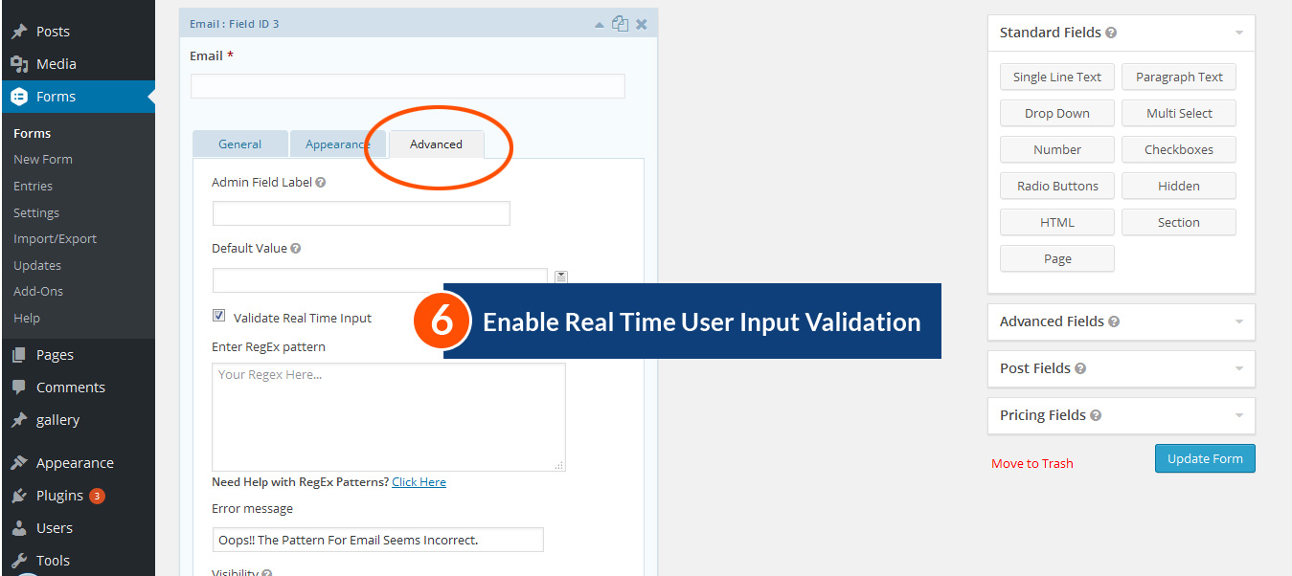Click the Users icon in sidebar
Viewport: 1292px width, 576px height.
[x=18, y=528]
